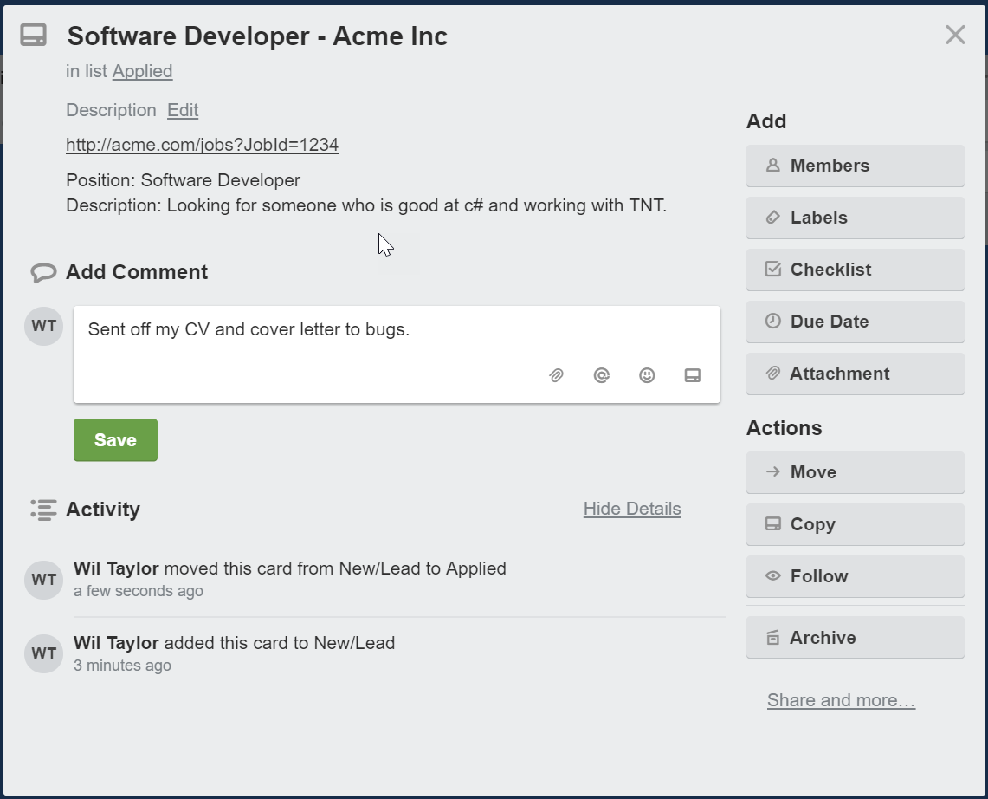Viewport: 988px width, 799px height.
Task: Archive this card
Action: tap(855, 638)
